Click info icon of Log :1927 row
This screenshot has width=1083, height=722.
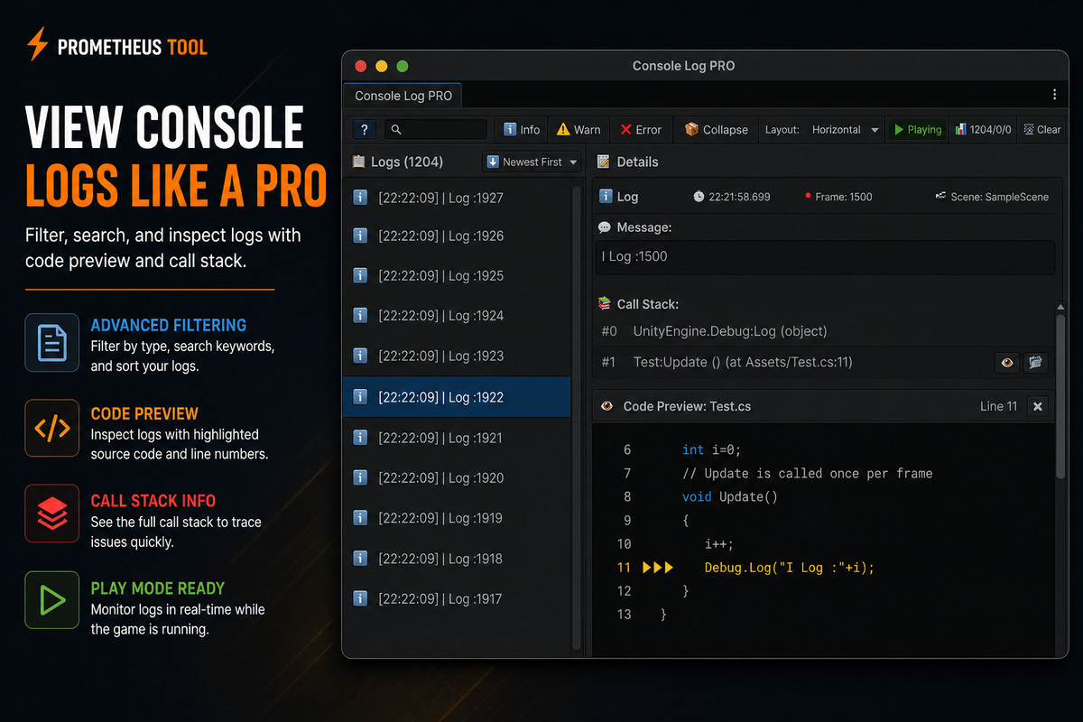tap(360, 196)
